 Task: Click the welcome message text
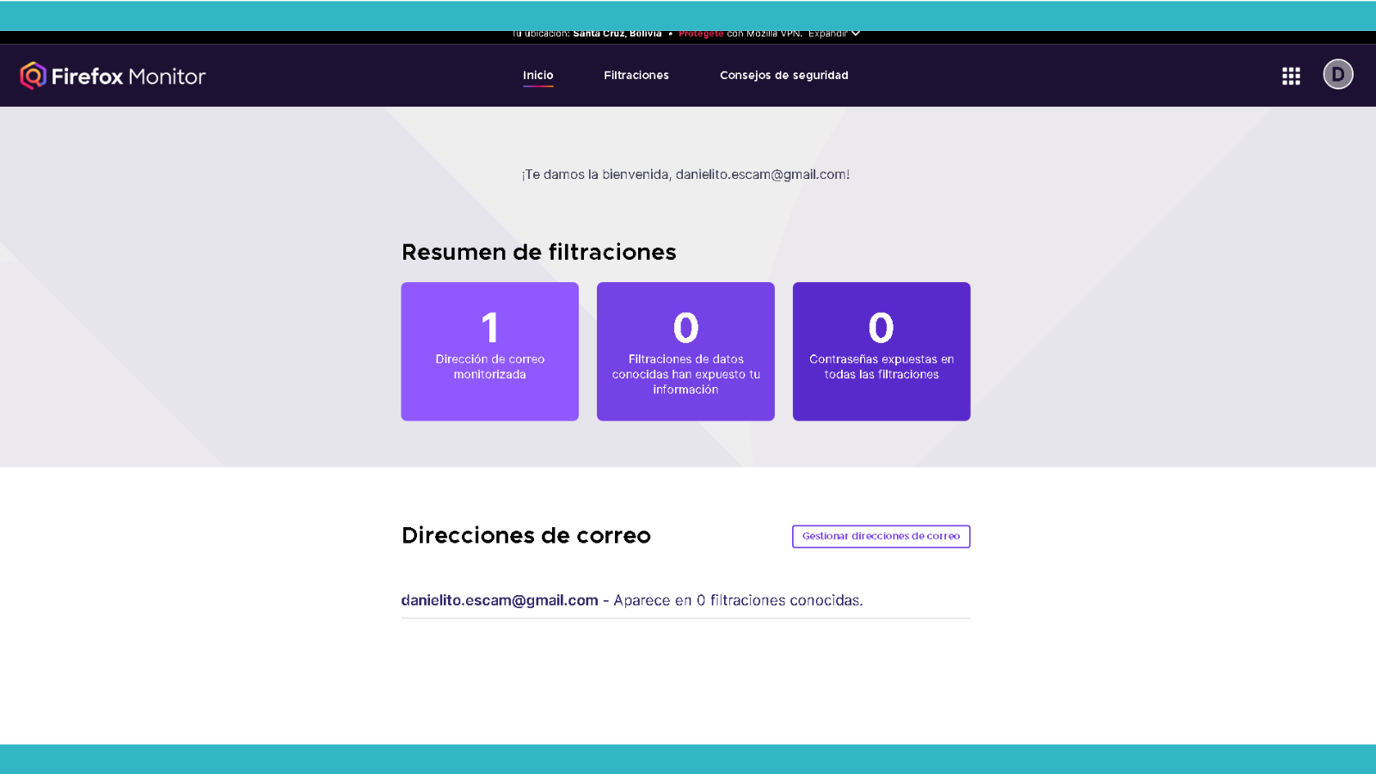[x=685, y=175]
